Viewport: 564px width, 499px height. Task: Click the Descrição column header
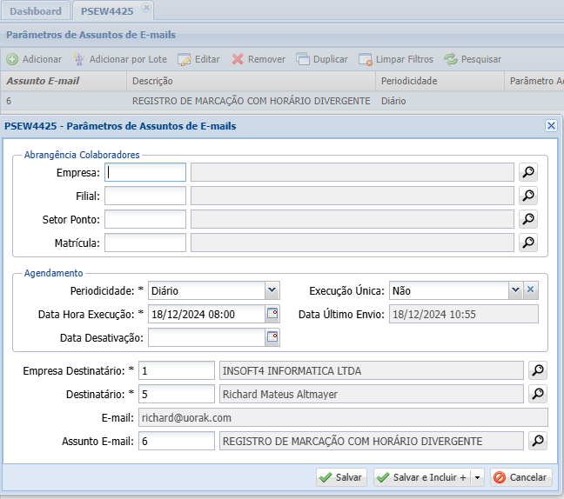251,81
